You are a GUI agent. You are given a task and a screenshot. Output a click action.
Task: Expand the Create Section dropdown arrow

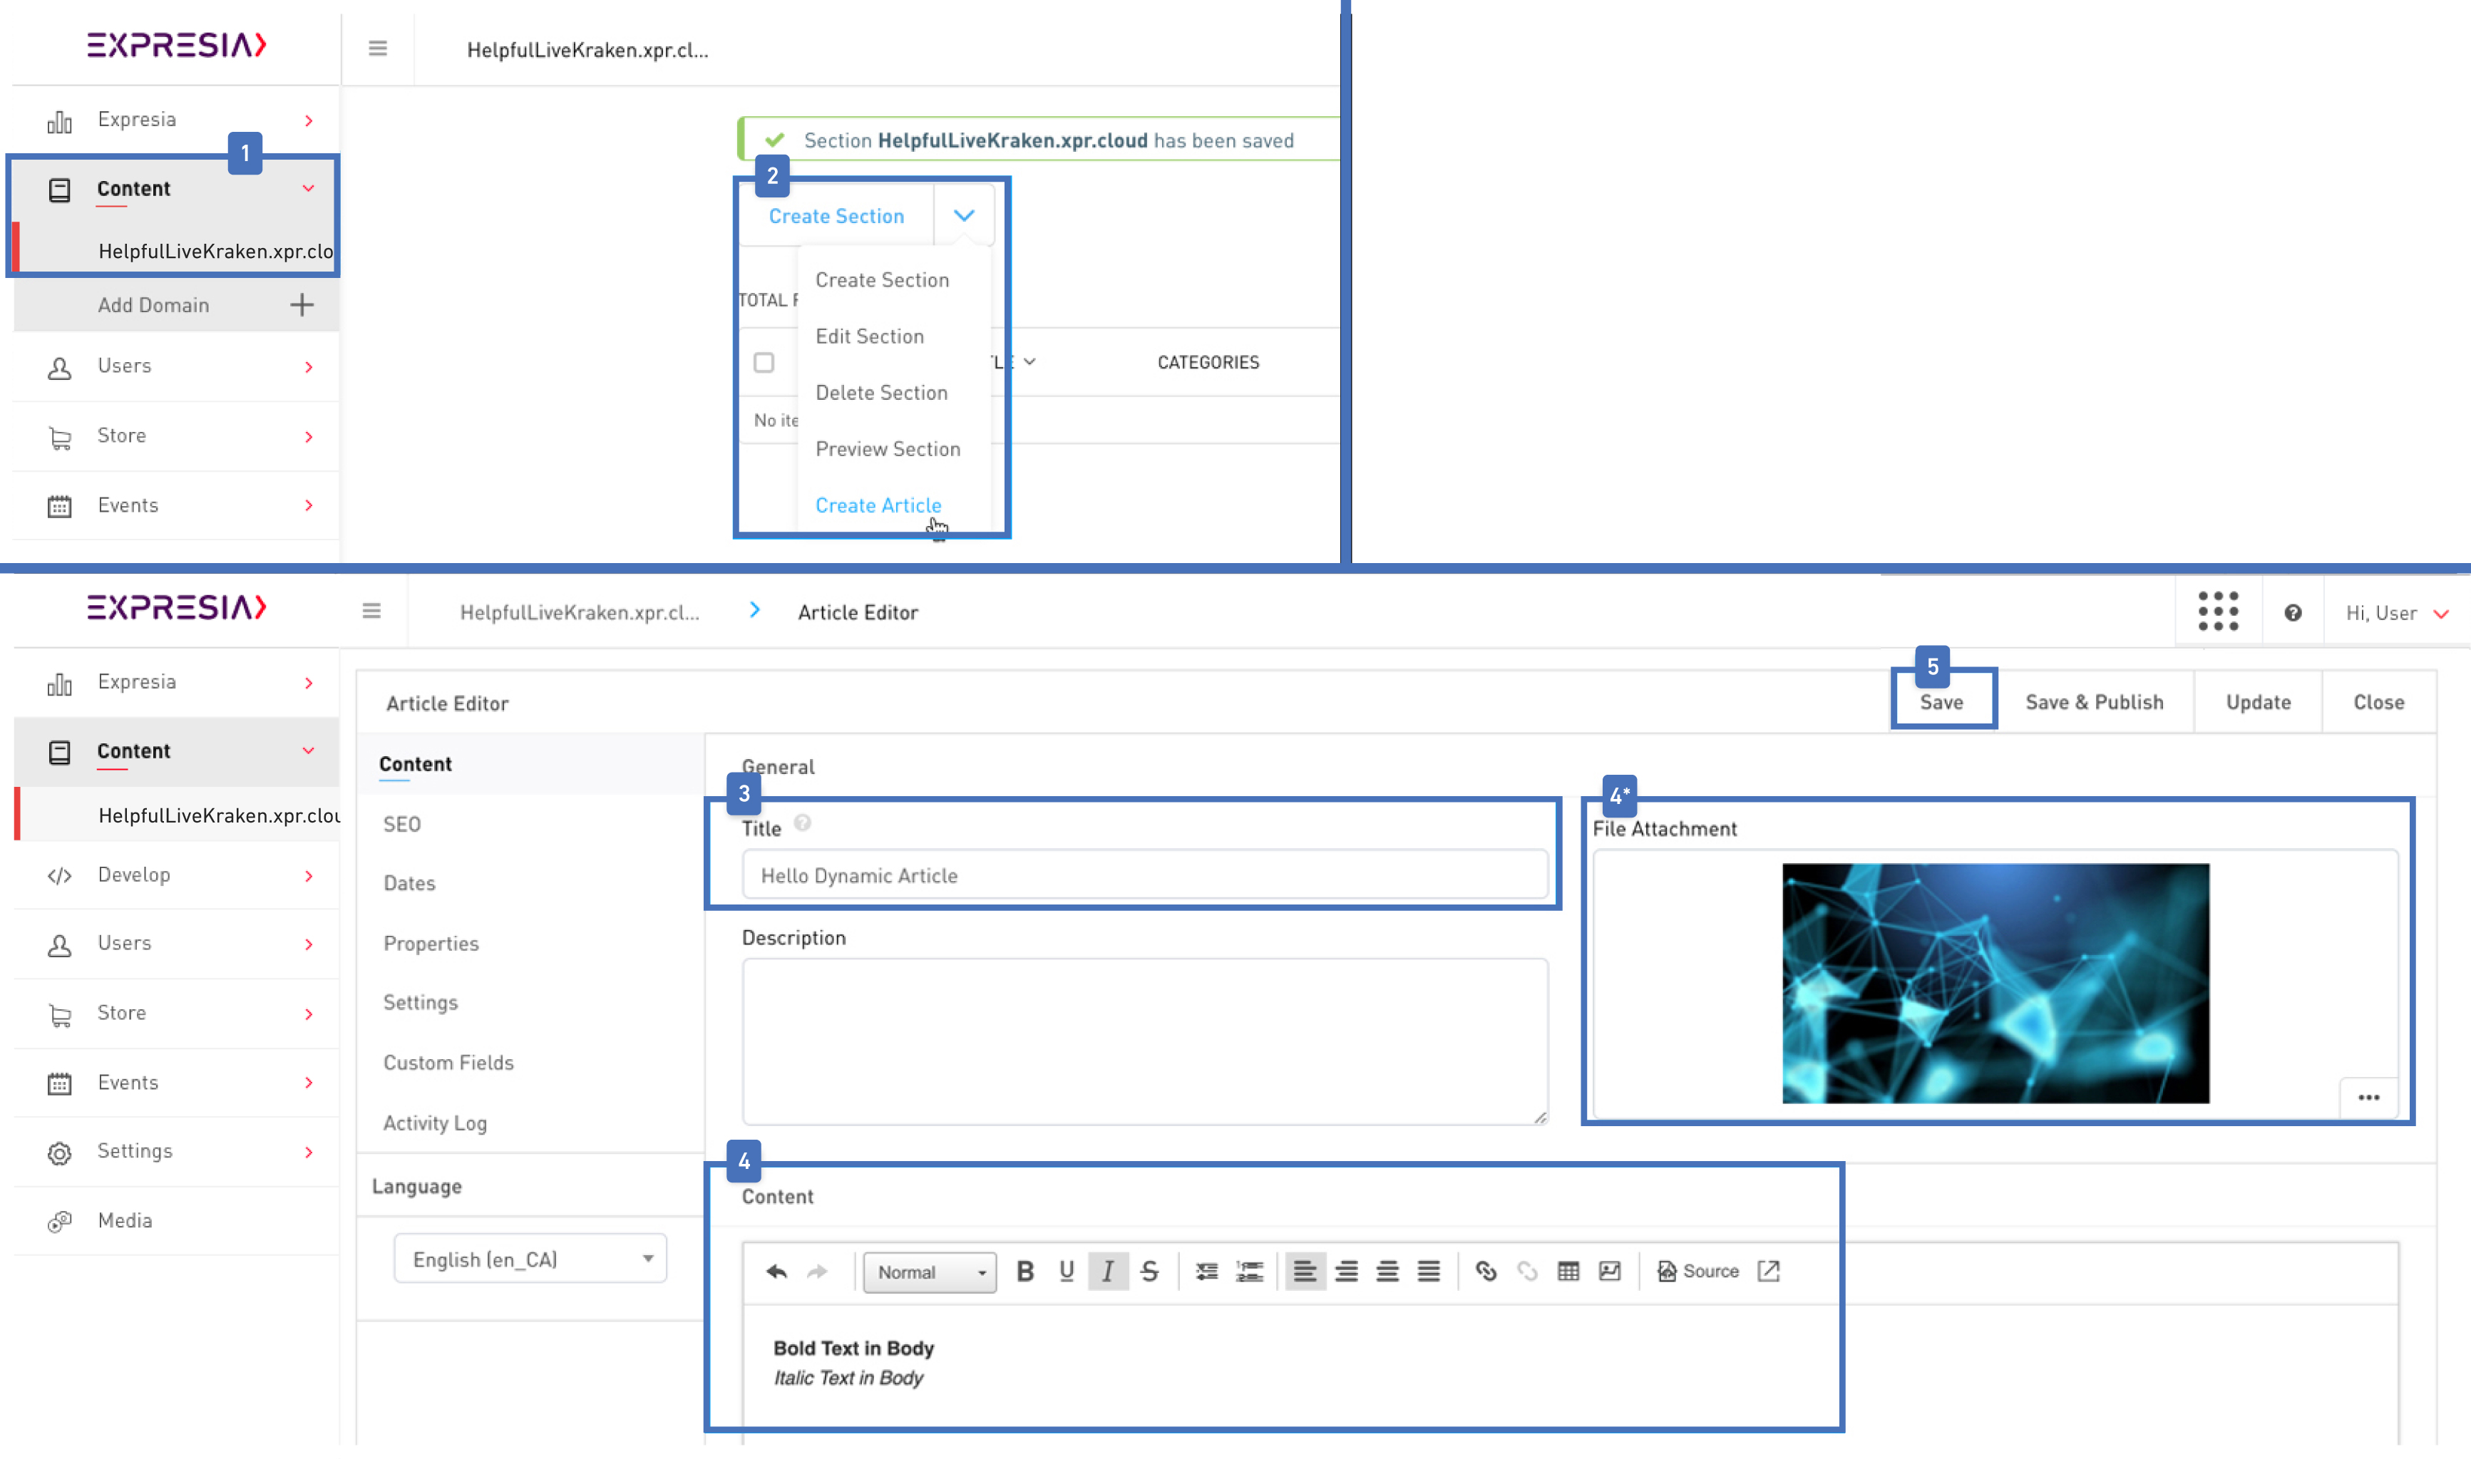964,215
